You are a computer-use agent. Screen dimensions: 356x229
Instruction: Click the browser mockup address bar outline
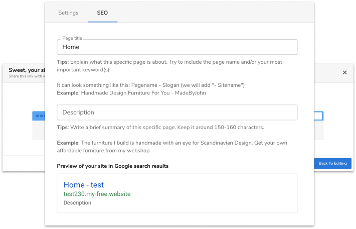319,116
